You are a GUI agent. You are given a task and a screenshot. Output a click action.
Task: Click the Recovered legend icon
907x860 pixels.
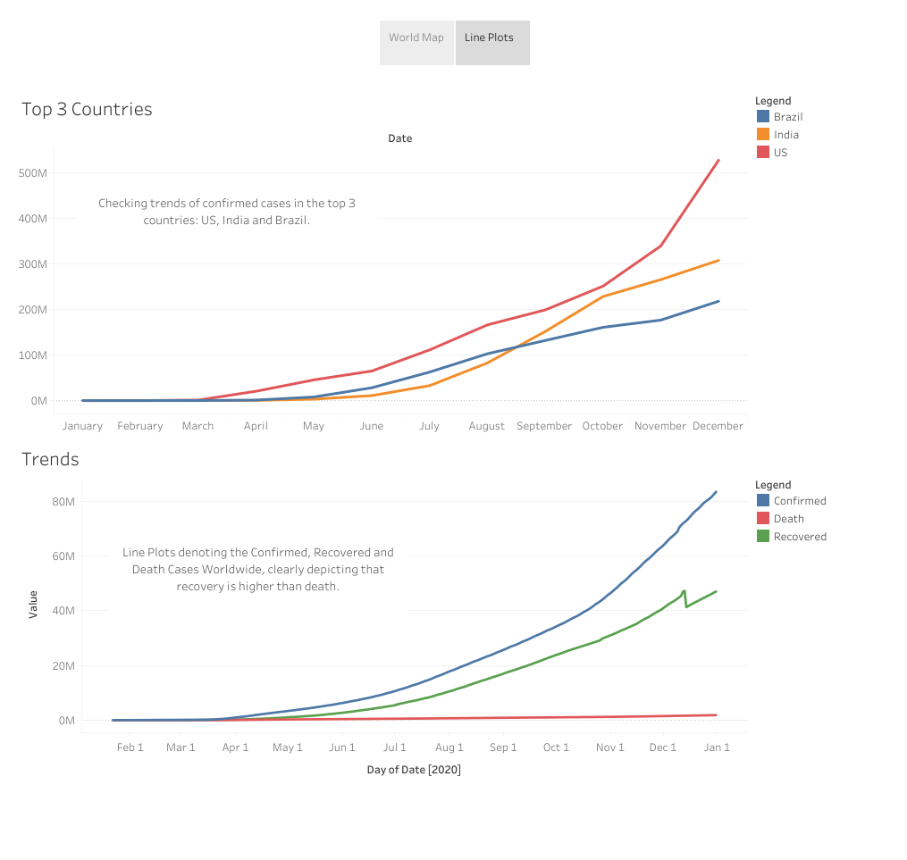pos(761,536)
